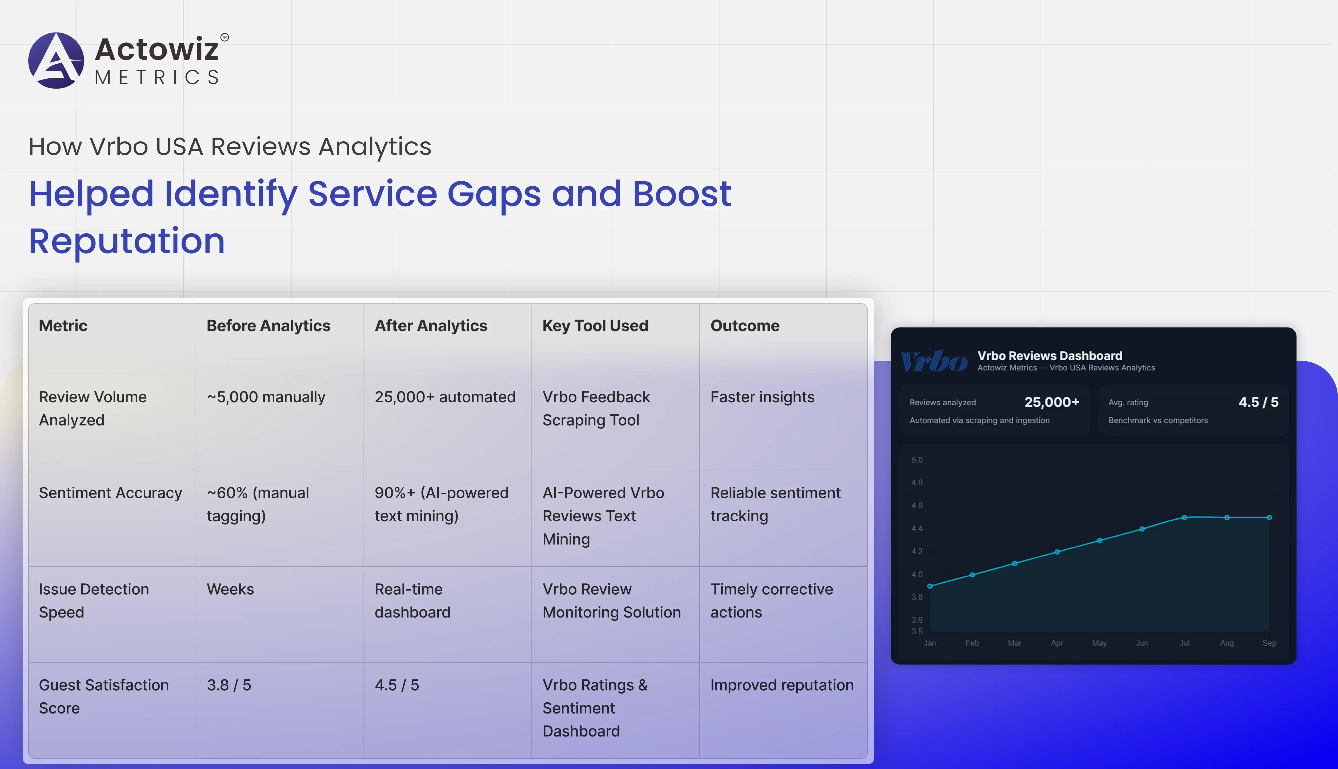Click the Metric column header
1338x769 pixels.
pyautogui.click(x=63, y=326)
